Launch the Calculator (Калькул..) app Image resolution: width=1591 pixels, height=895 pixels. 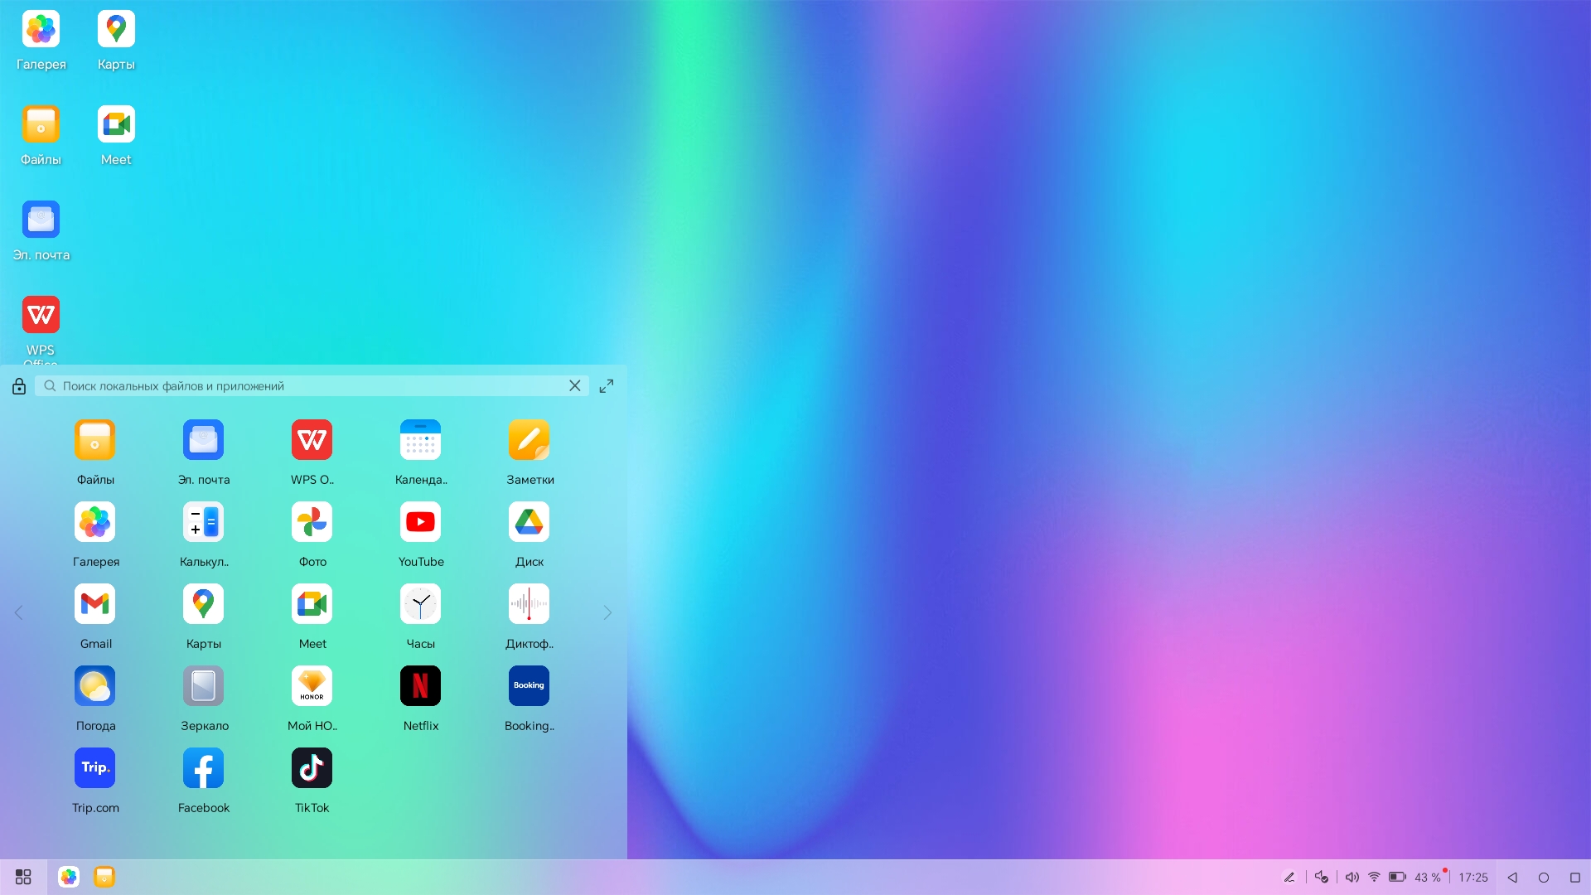point(203,522)
